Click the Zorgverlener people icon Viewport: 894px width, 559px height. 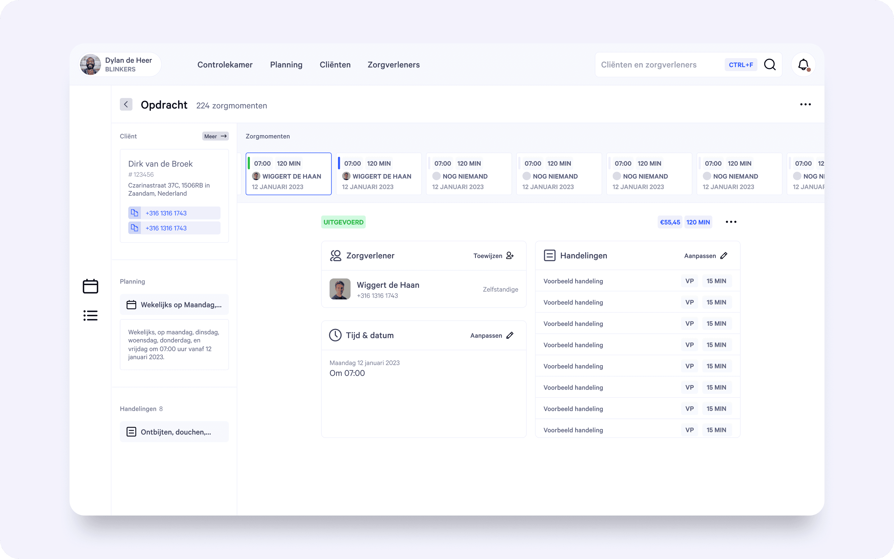click(x=336, y=256)
